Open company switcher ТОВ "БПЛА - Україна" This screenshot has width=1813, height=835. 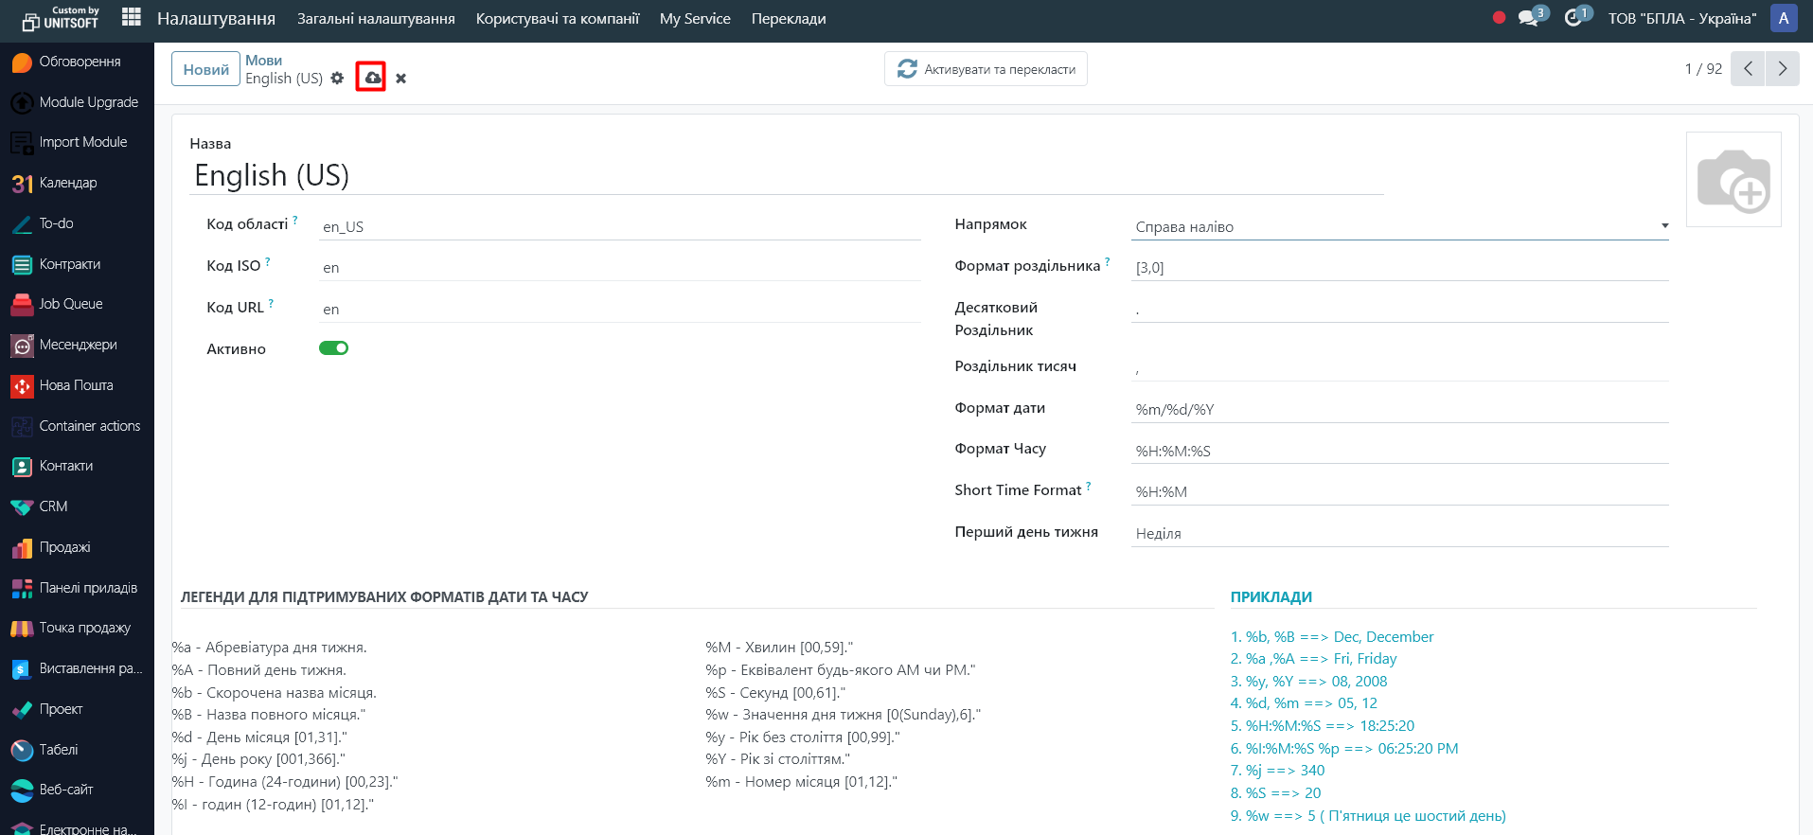coord(1681,18)
